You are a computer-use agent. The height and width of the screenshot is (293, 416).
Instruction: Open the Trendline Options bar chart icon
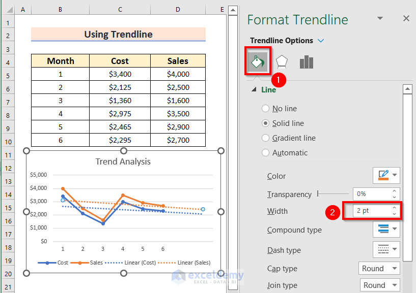tap(306, 62)
